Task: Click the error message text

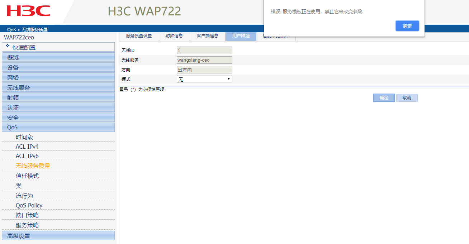Action: pos(317,11)
